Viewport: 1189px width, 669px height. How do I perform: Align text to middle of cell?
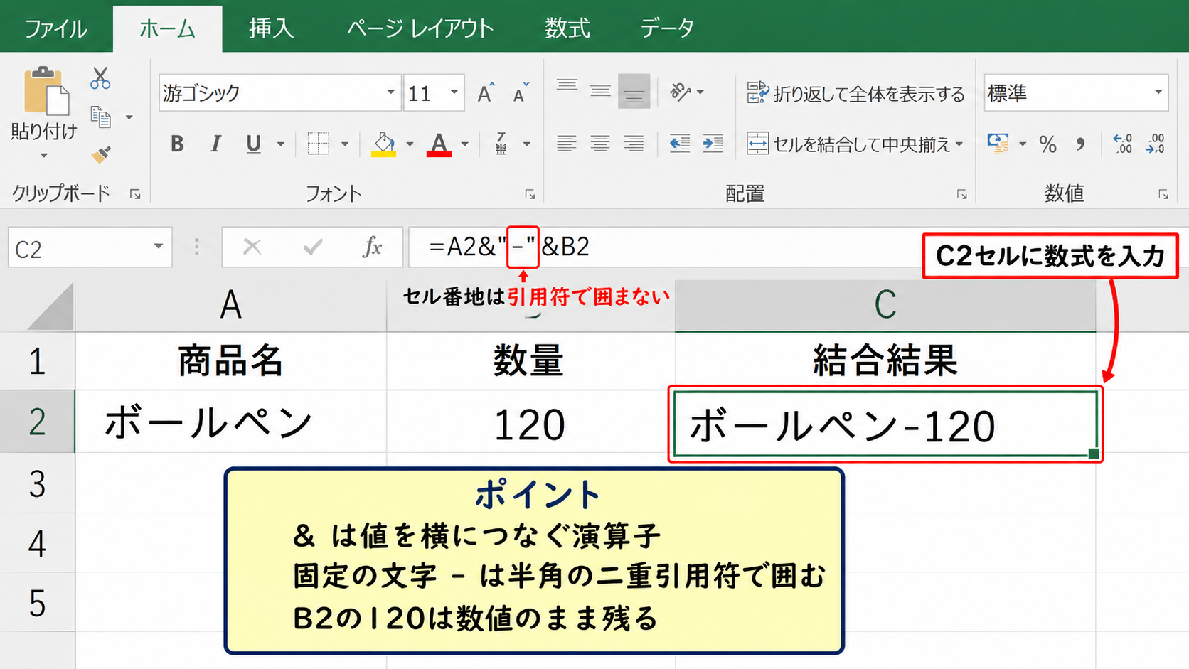[x=600, y=92]
